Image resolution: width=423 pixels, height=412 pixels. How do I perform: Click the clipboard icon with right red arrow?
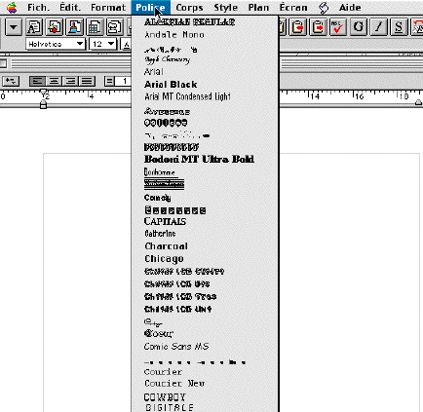click(x=318, y=26)
